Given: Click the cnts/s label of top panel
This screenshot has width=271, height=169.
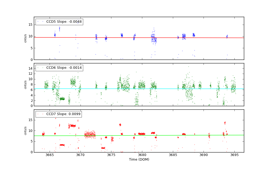Looking at the screenshot, I should (25, 38).
